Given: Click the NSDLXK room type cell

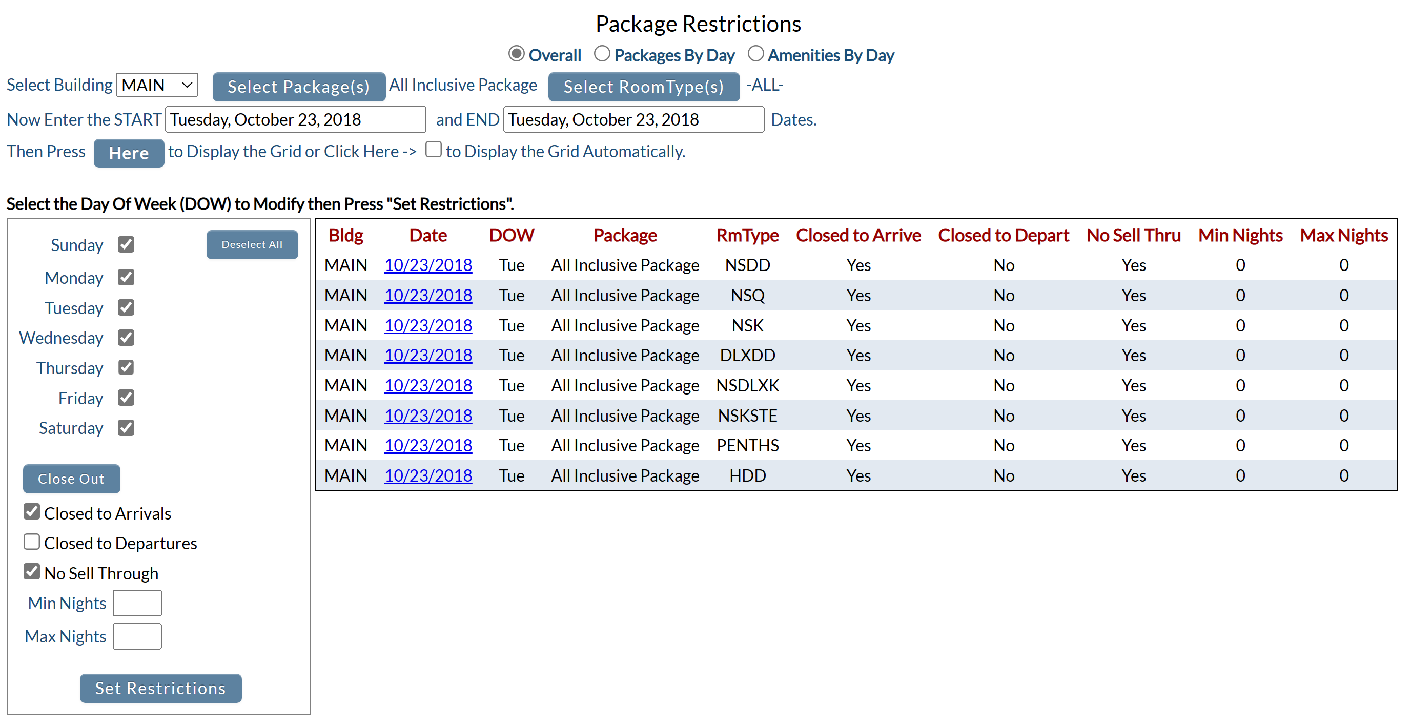Looking at the screenshot, I should point(747,385).
